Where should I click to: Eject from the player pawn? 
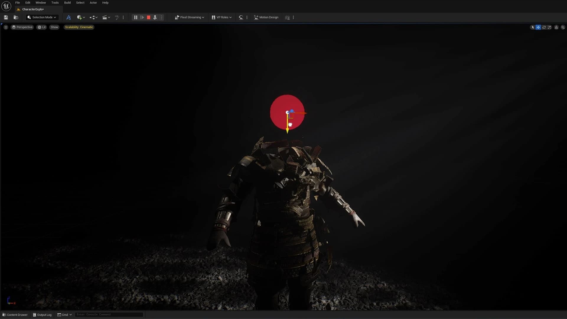[x=155, y=17]
